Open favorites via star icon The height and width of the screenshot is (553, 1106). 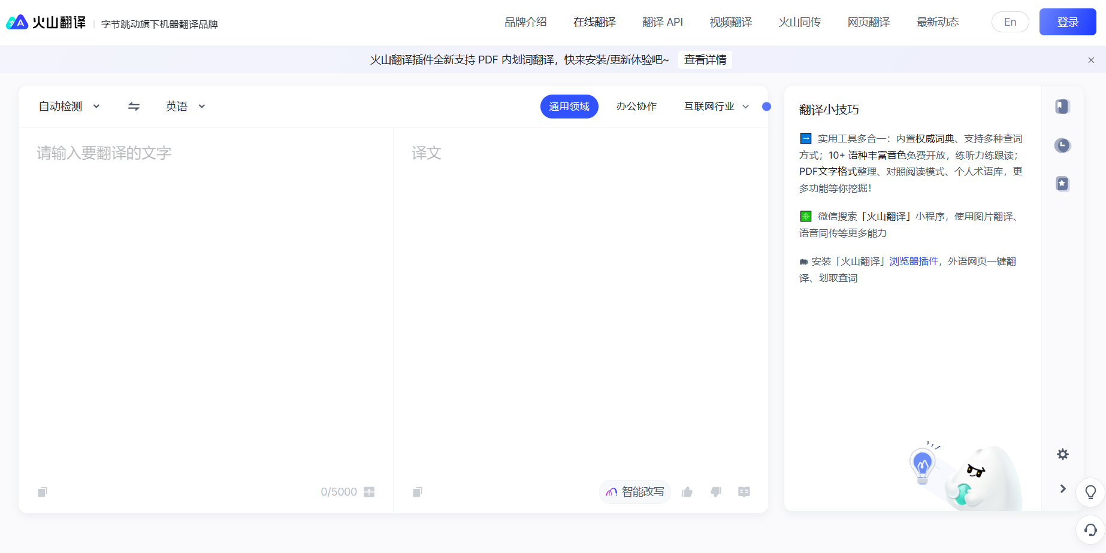pyautogui.click(x=1061, y=184)
